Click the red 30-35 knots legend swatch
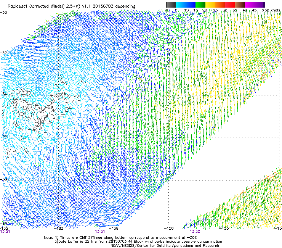282x248 pixels. point(230,5)
